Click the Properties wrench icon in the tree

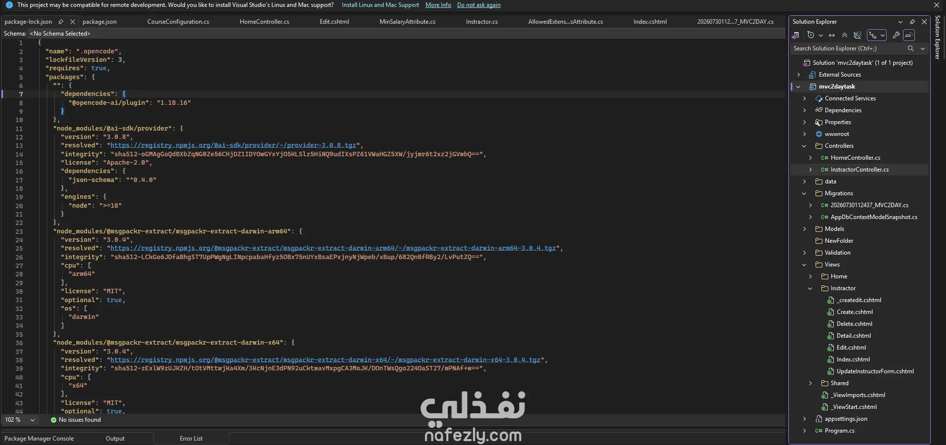tap(819, 122)
